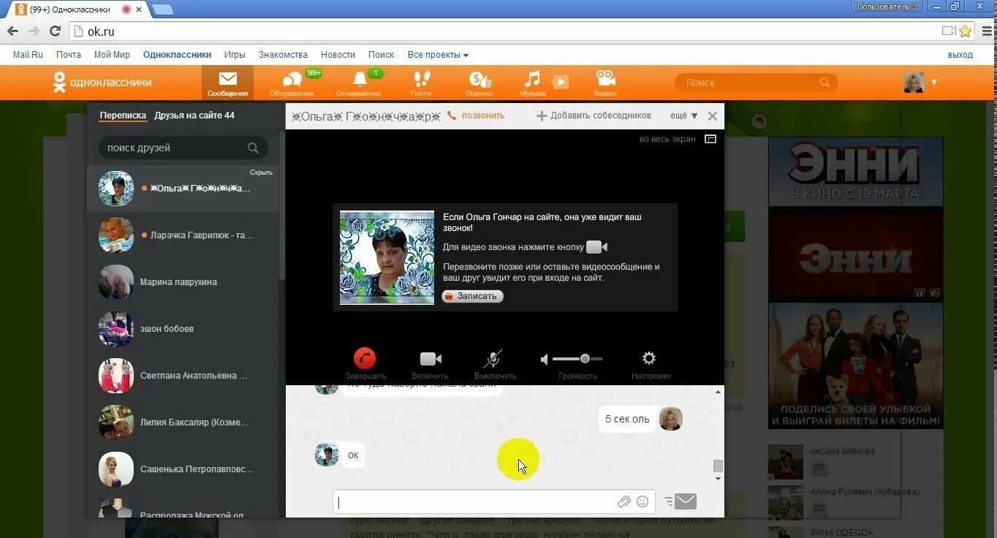Open the emoji smiley picker

[x=642, y=501]
